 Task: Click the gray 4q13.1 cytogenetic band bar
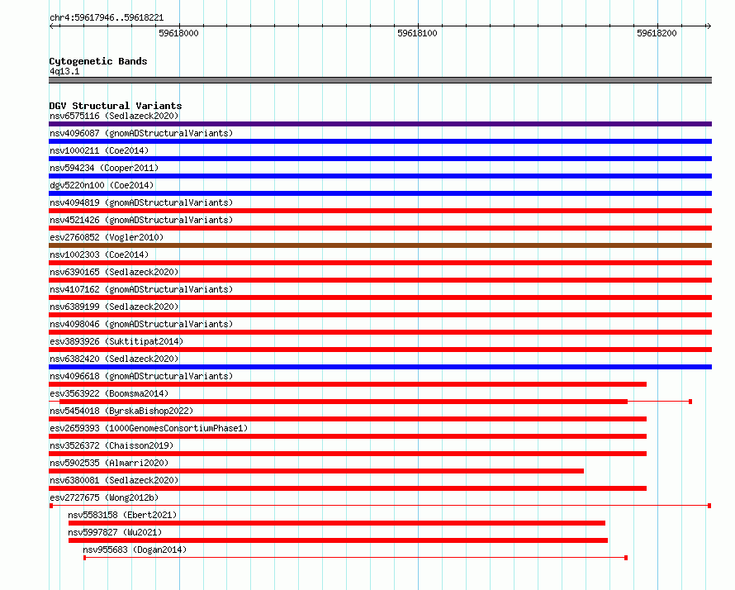coord(380,80)
